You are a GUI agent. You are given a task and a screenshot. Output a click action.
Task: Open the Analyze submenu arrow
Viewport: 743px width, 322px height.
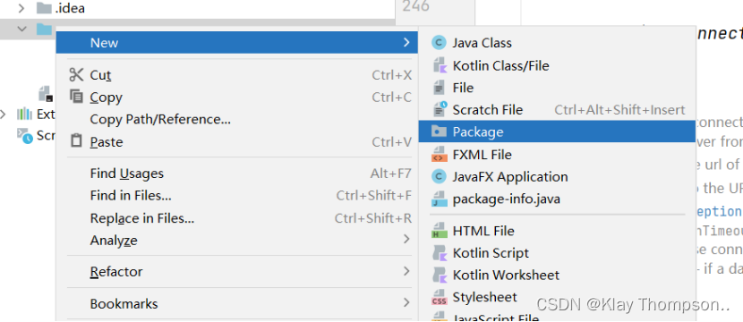click(406, 240)
